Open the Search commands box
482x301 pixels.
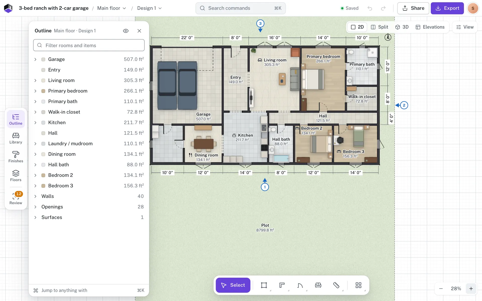[240, 8]
